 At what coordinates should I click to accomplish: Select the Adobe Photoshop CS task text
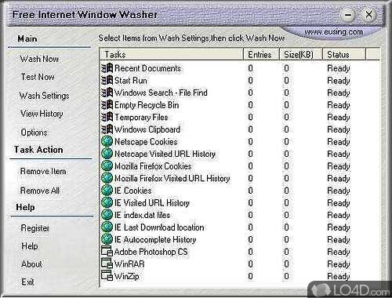pyautogui.click(x=151, y=252)
